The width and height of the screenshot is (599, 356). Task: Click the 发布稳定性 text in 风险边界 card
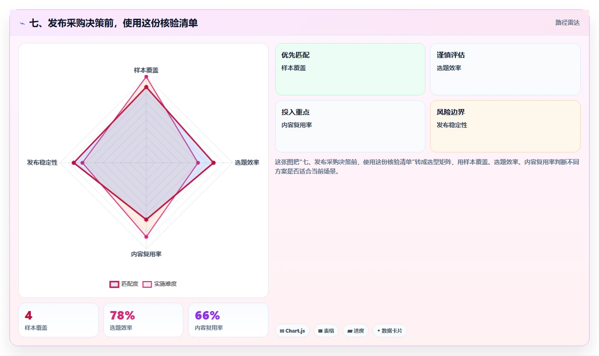452,125
